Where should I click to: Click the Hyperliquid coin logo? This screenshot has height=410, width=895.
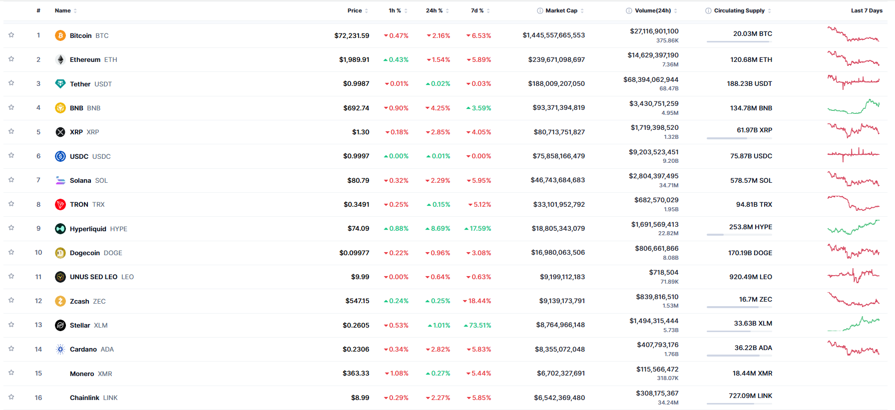(x=60, y=229)
